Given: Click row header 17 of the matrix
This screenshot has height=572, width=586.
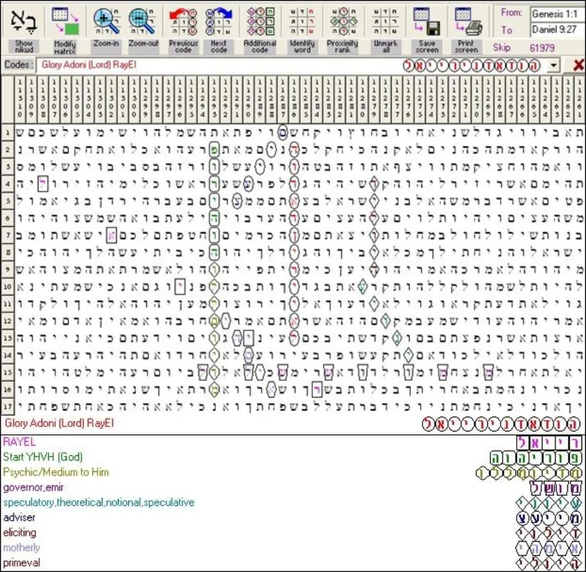Looking at the screenshot, I should click(x=8, y=407).
